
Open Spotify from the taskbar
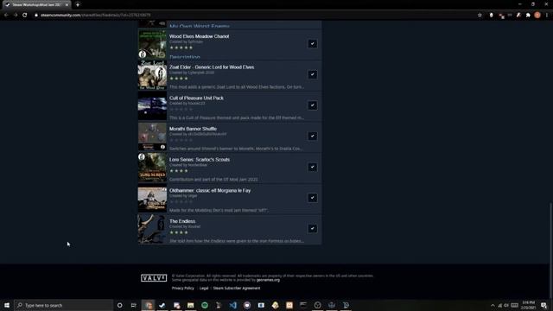coord(205,305)
